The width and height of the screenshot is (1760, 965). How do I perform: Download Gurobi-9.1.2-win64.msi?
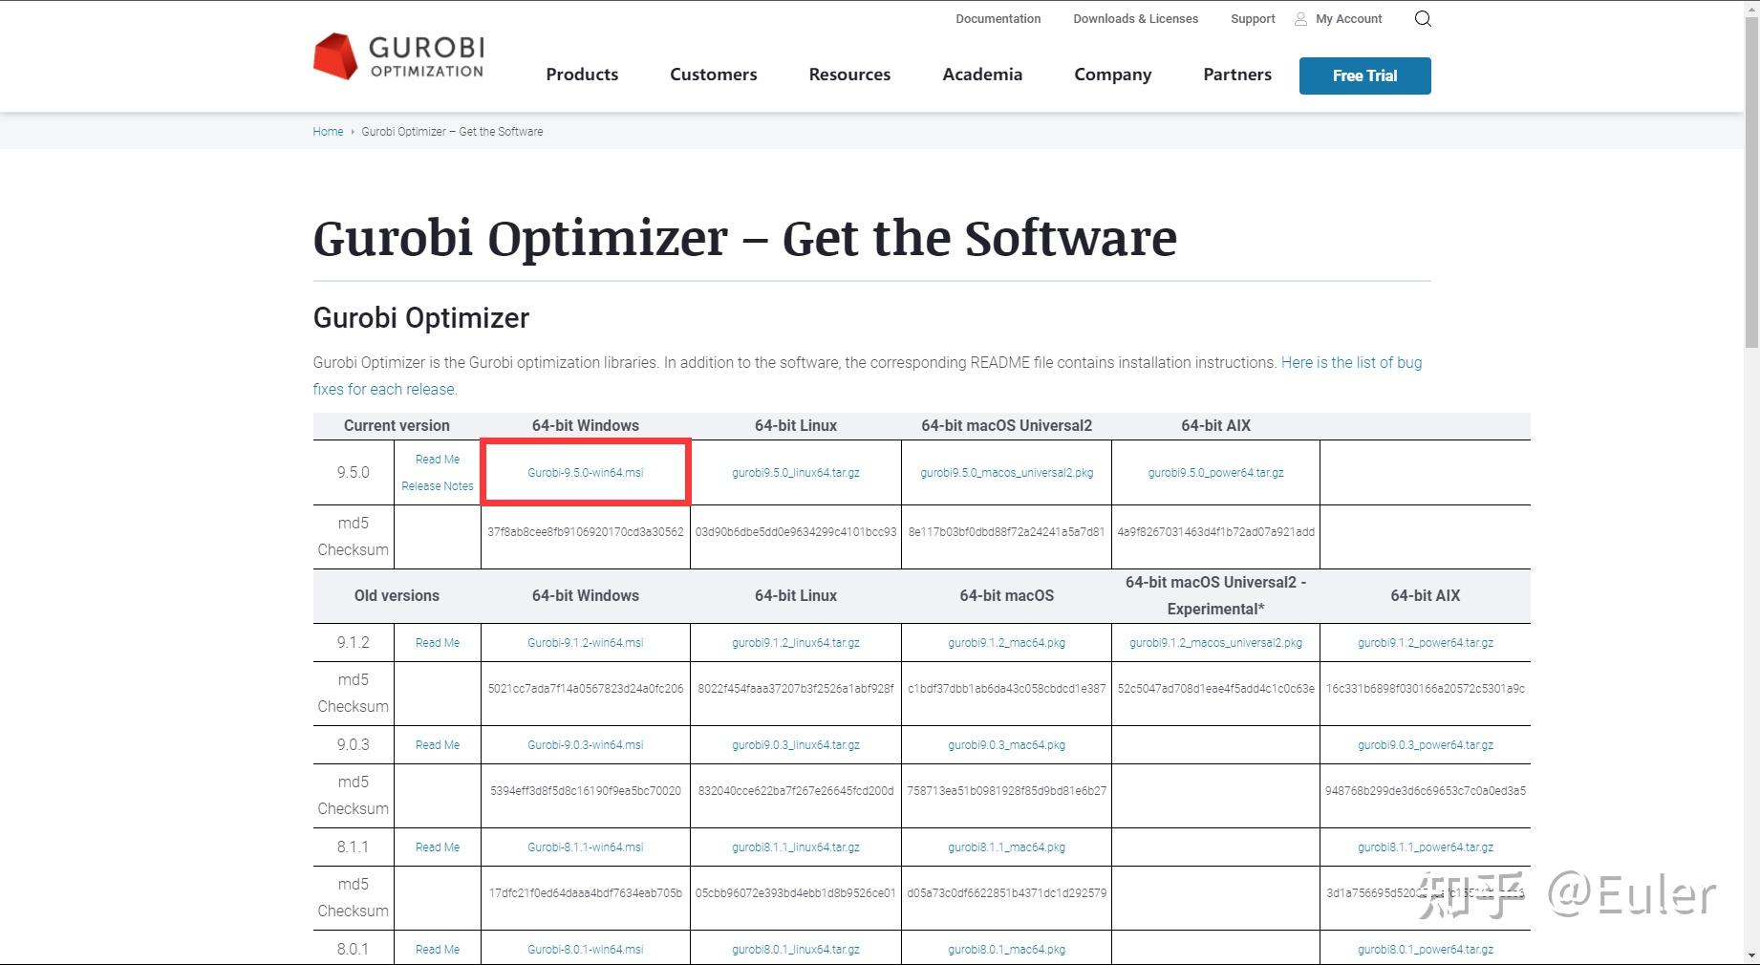586,643
